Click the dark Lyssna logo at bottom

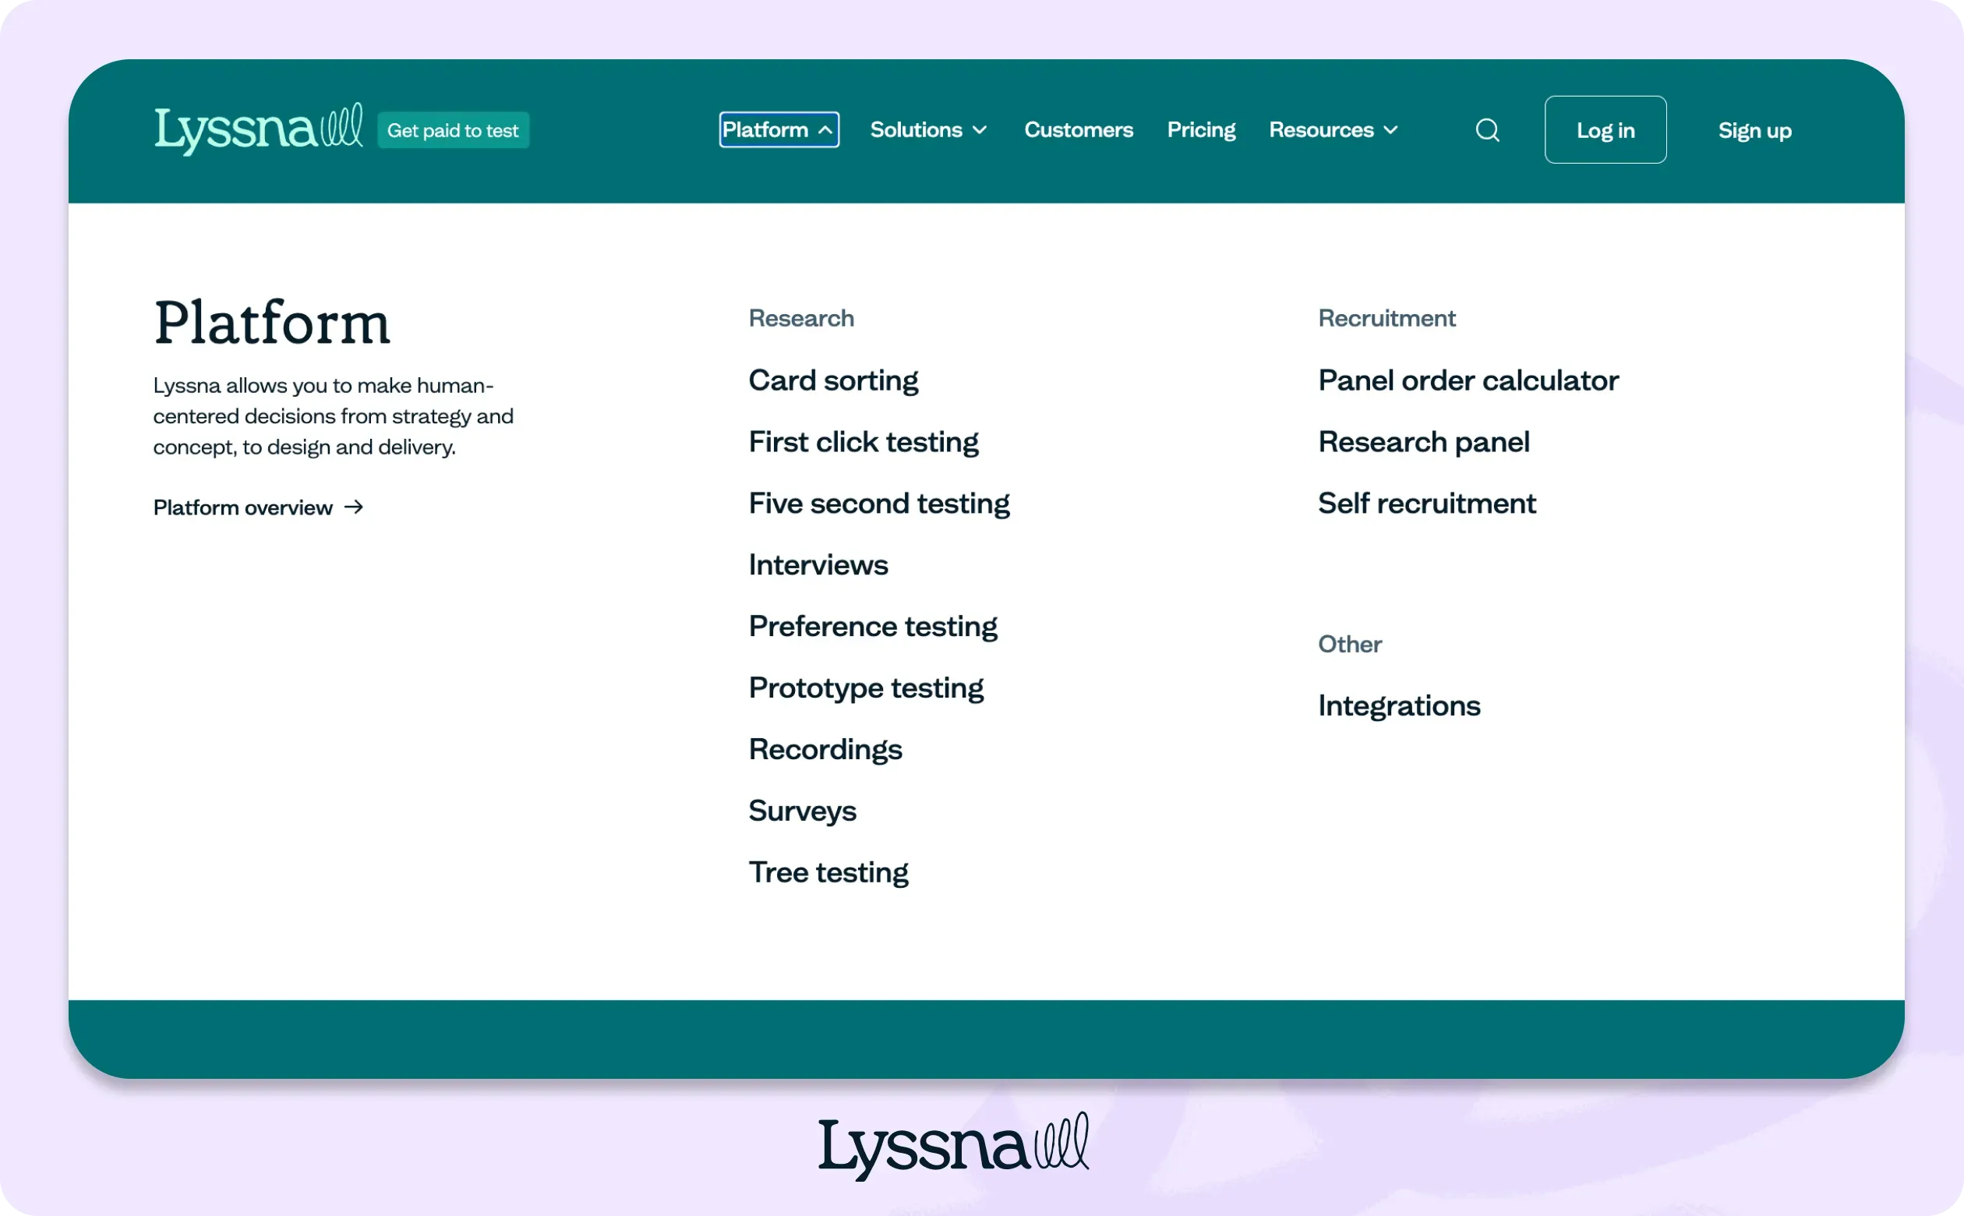click(953, 1146)
